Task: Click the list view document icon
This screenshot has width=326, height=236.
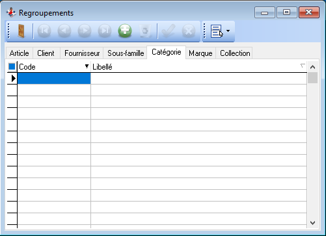Action: (x=216, y=31)
